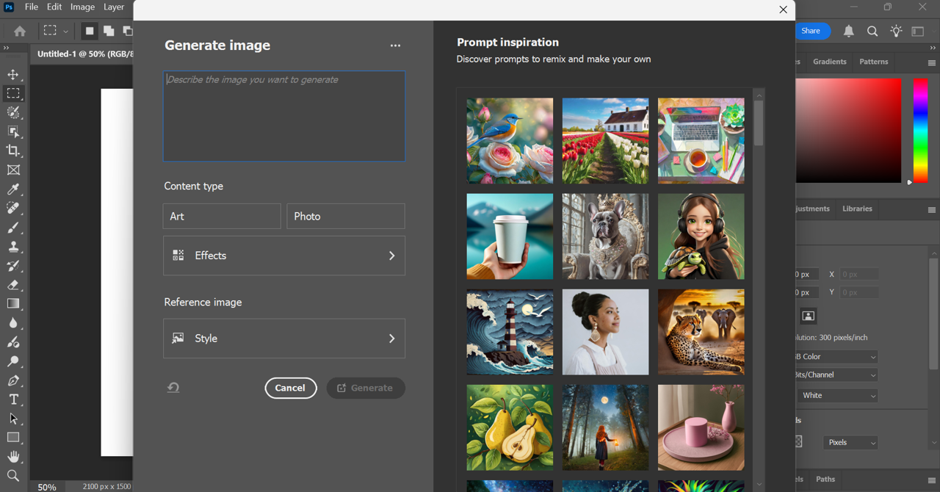Open the Image menu

[82, 7]
